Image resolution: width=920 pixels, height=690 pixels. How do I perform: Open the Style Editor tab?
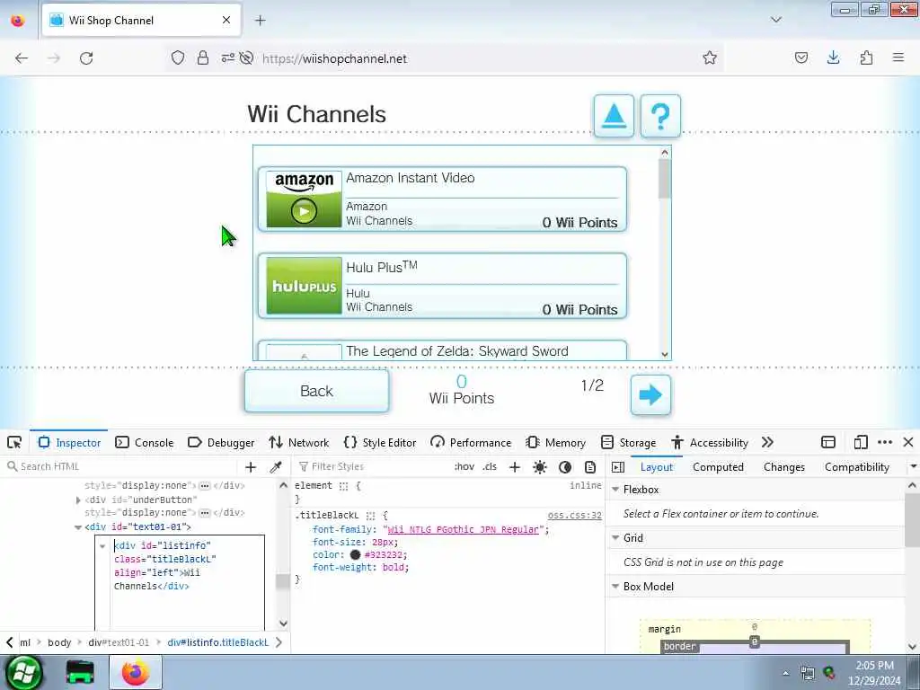click(x=380, y=442)
